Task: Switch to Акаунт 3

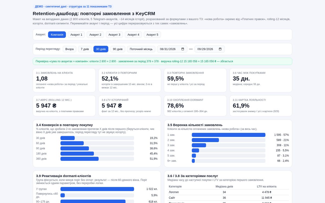Action: point(114,35)
